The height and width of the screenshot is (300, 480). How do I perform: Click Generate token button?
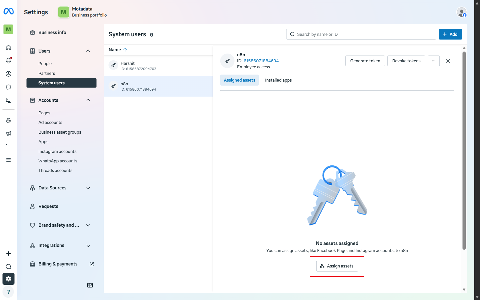[365, 61]
